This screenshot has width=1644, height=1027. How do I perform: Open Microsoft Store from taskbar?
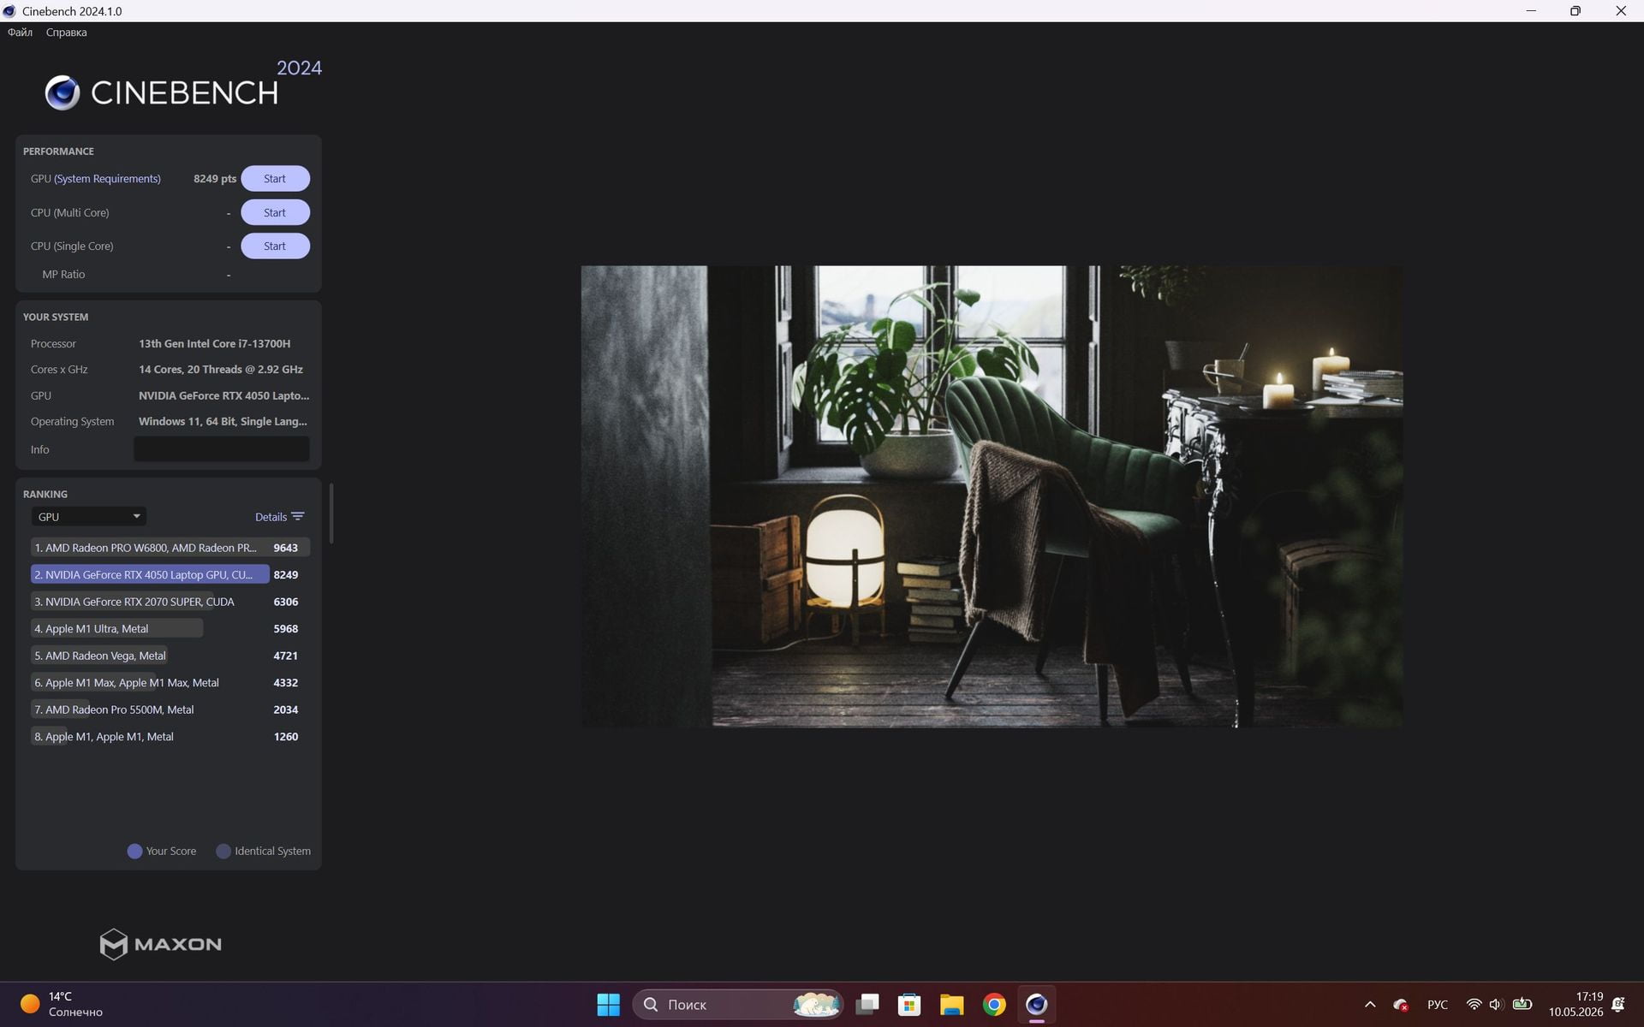[909, 1005]
